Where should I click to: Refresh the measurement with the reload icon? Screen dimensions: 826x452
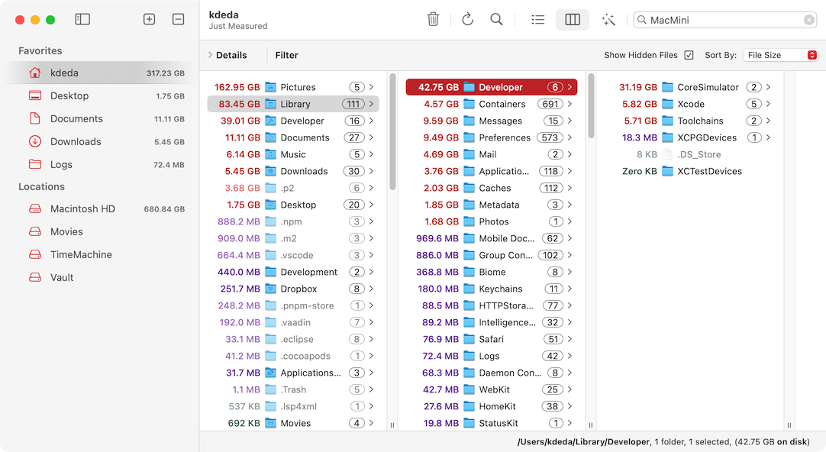click(466, 19)
